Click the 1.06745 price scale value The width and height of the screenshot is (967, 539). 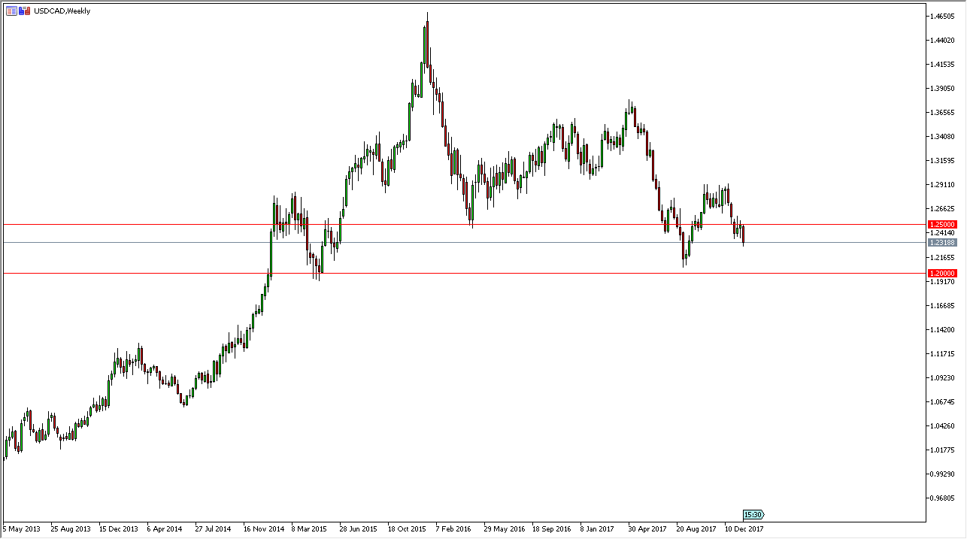944,401
